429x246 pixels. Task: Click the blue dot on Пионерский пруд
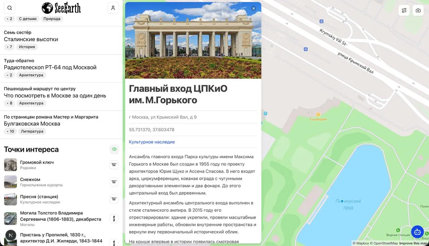342,201
